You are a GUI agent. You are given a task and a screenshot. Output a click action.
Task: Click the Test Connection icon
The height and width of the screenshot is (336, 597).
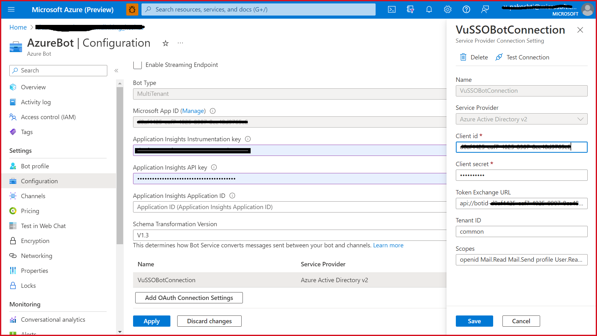tap(499, 57)
